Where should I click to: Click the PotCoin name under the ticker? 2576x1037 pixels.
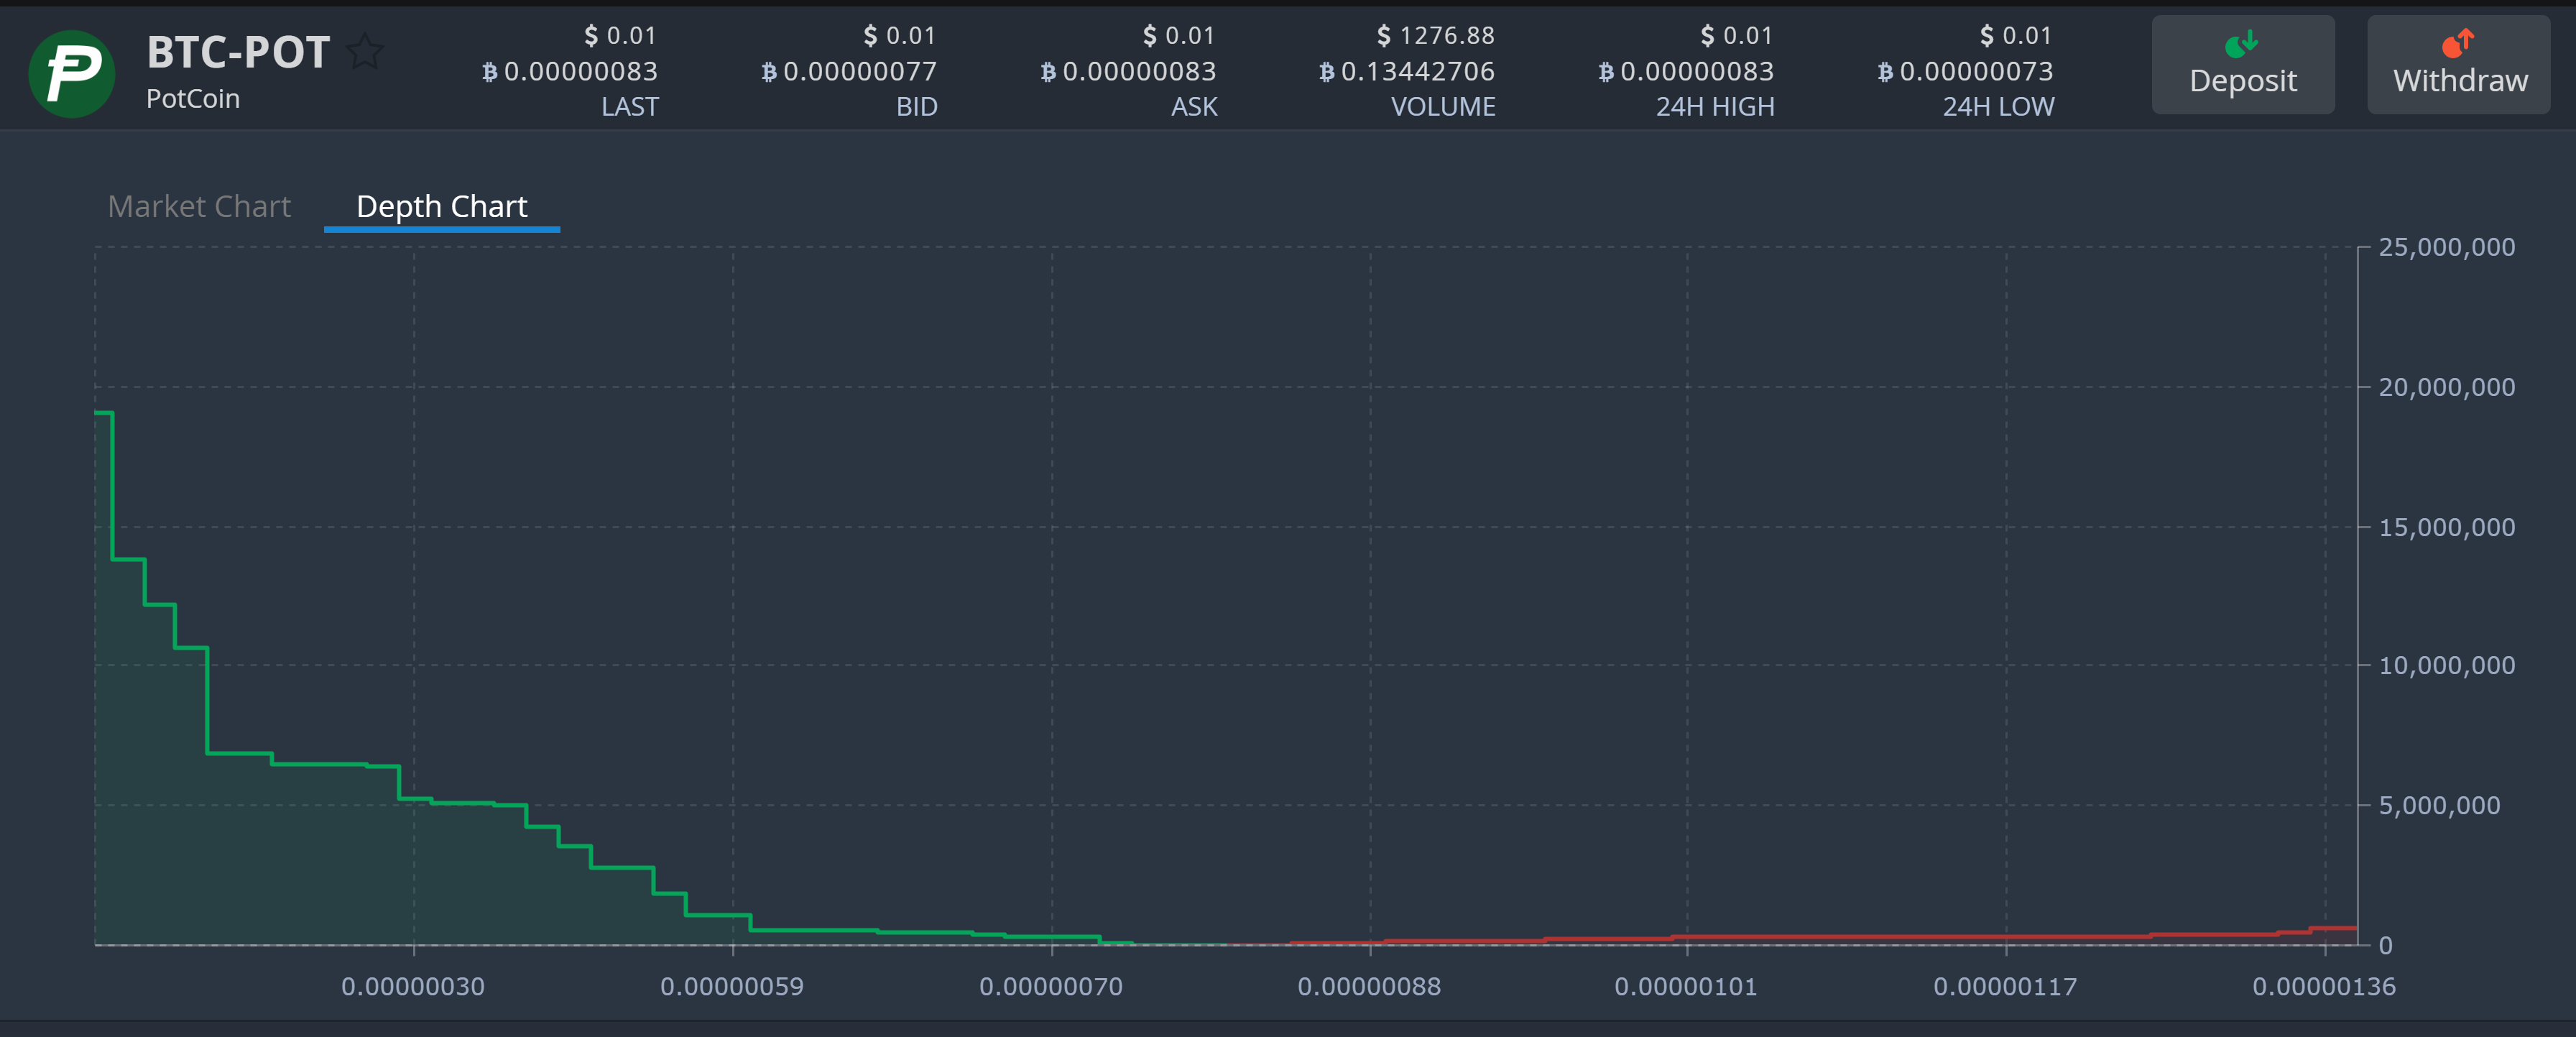coord(193,99)
